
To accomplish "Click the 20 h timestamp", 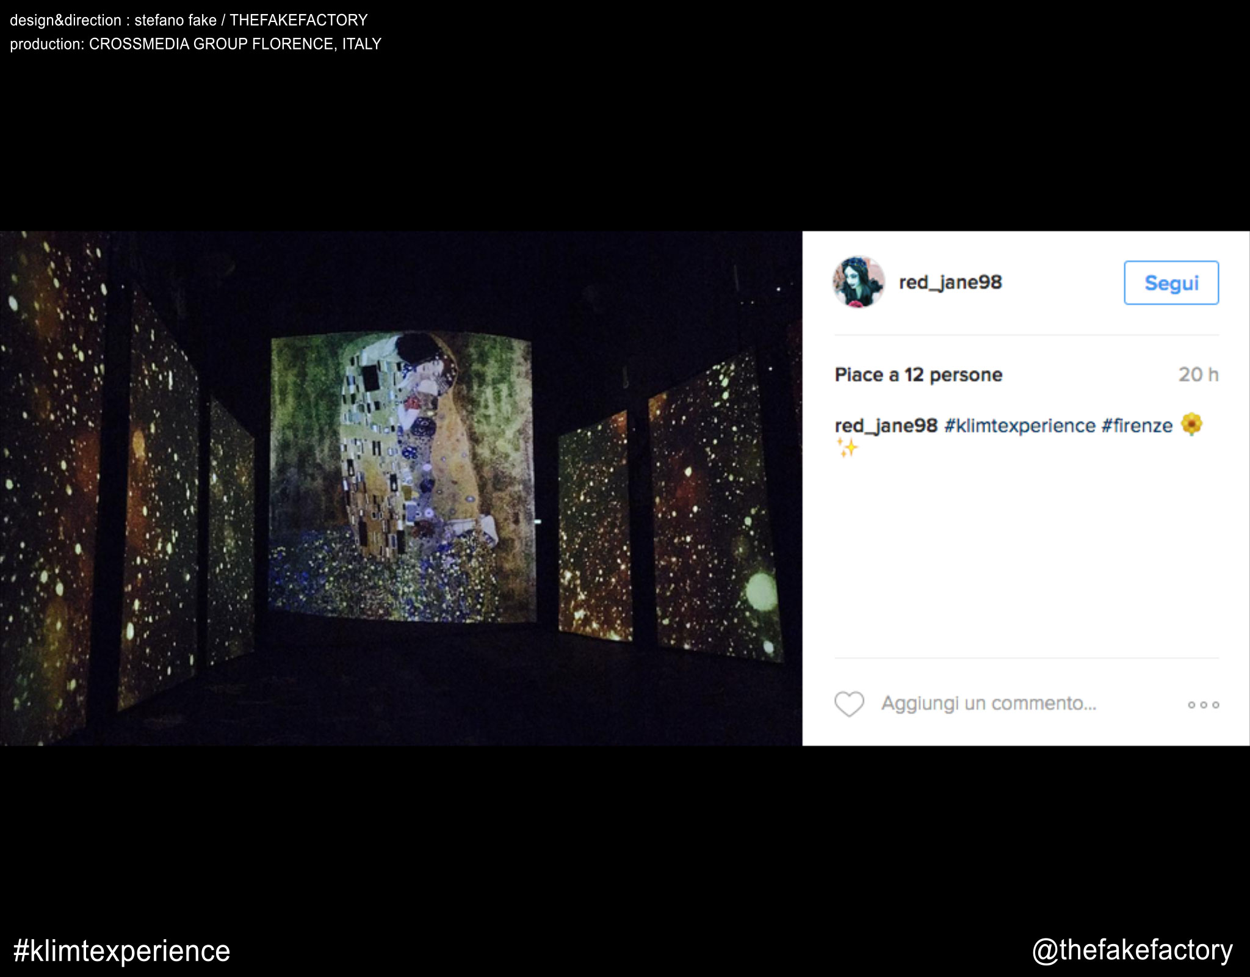I will tap(1198, 374).
